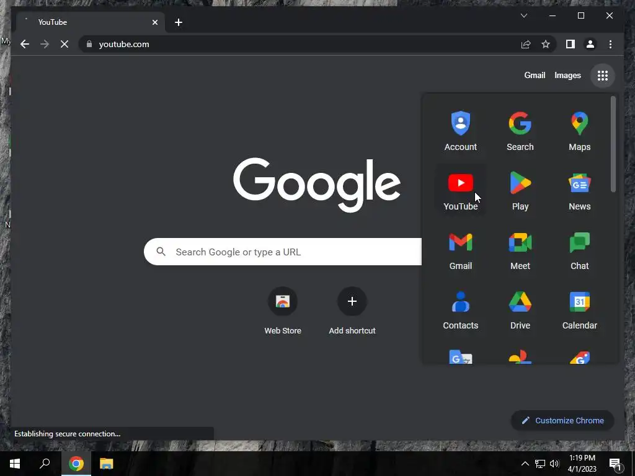Open network status in system tray
The image size is (635, 476).
pyautogui.click(x=540, y=464)
